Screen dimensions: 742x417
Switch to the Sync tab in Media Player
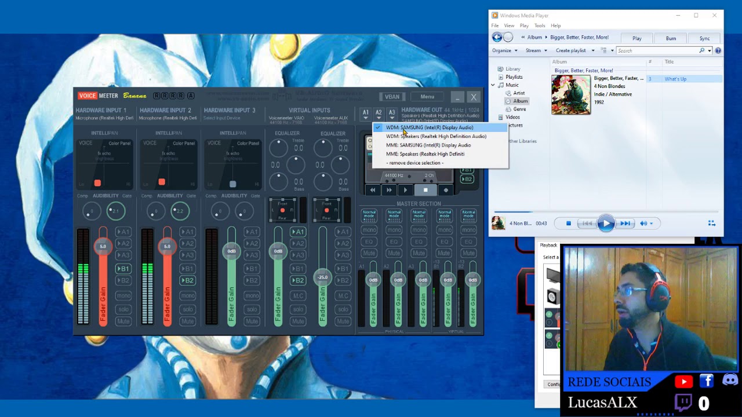coord(704,38)
